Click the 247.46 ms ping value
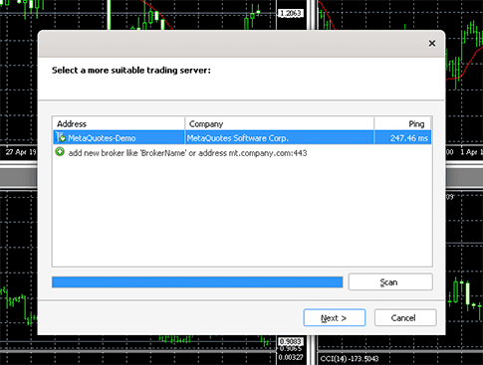Screen dimensions: 483x365 point(409,138)
